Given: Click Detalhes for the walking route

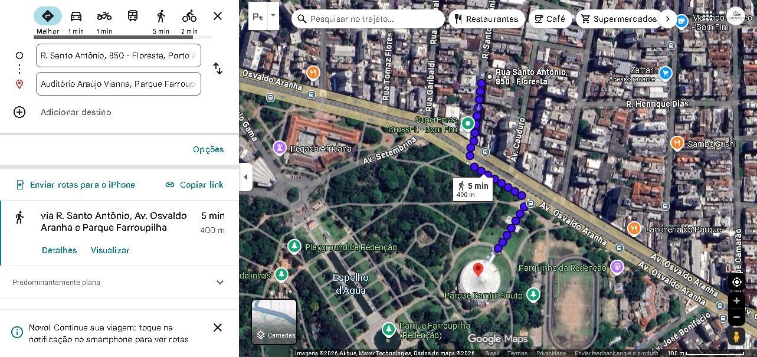Looking at the screenshot, I should (x=59, y=250).
